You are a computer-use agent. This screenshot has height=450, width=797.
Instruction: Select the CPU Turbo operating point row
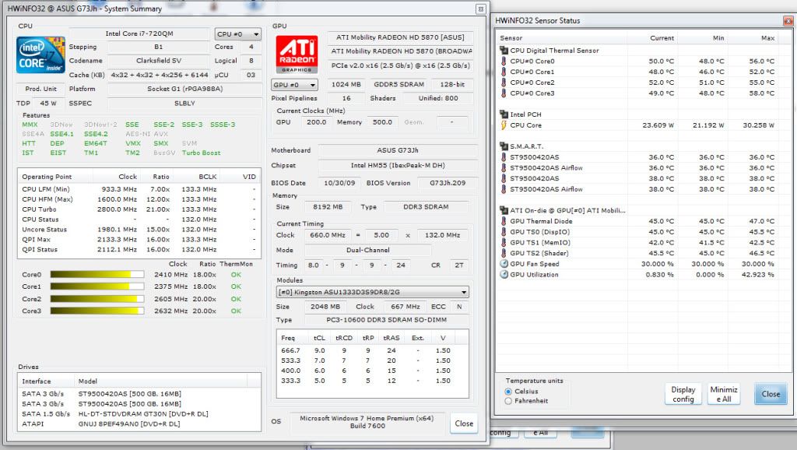pyautogui.click(x=139, y=209)
